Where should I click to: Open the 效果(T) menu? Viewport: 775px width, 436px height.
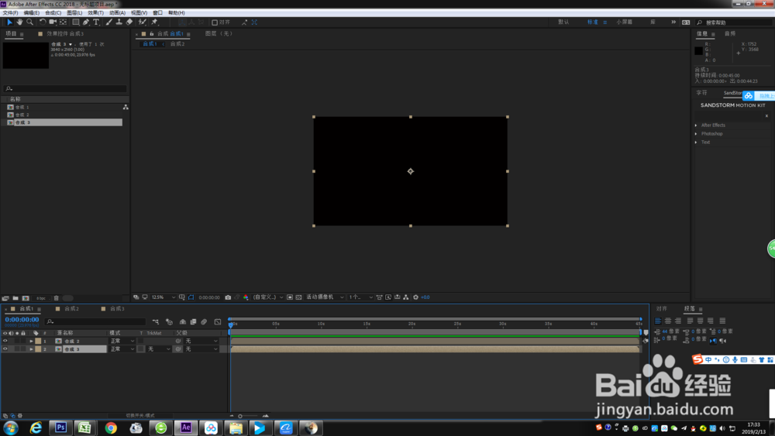(x=95, y=13)
